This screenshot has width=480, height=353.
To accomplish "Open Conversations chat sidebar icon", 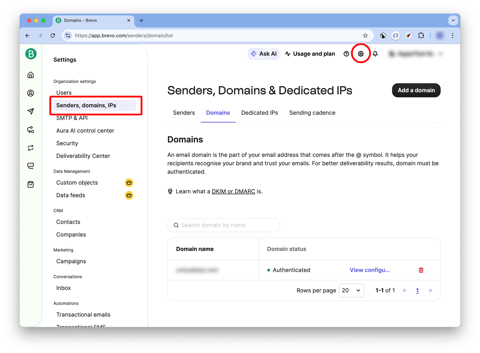I will [30, 166].
